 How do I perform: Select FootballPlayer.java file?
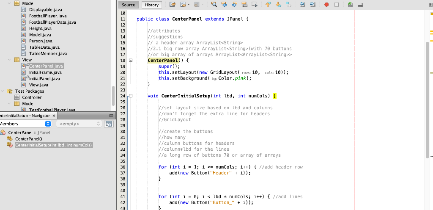pyautogui.click(x=48, y=16)
